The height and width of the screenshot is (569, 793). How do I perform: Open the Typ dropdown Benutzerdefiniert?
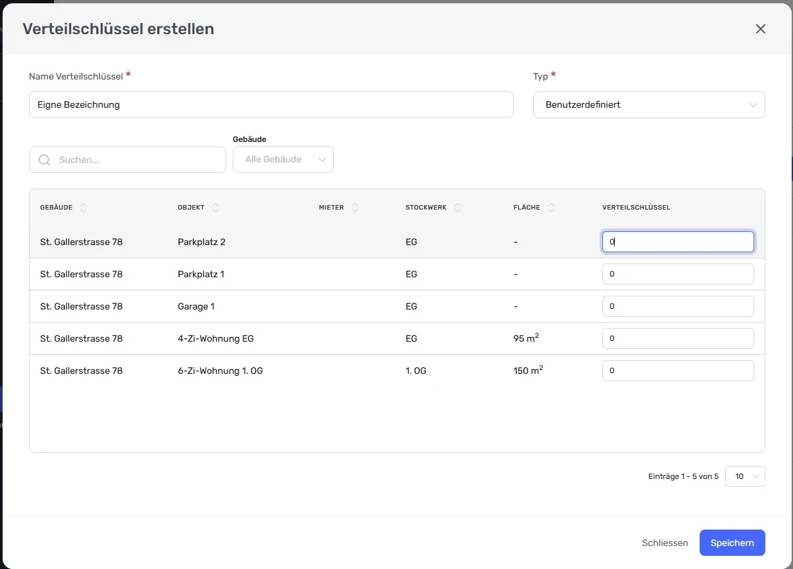point(649,104)
